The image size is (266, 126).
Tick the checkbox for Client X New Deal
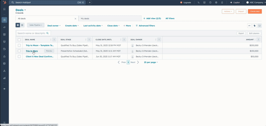pos(19,57)
